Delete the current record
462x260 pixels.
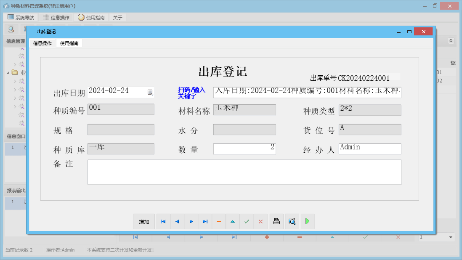(x=219, y=221)
